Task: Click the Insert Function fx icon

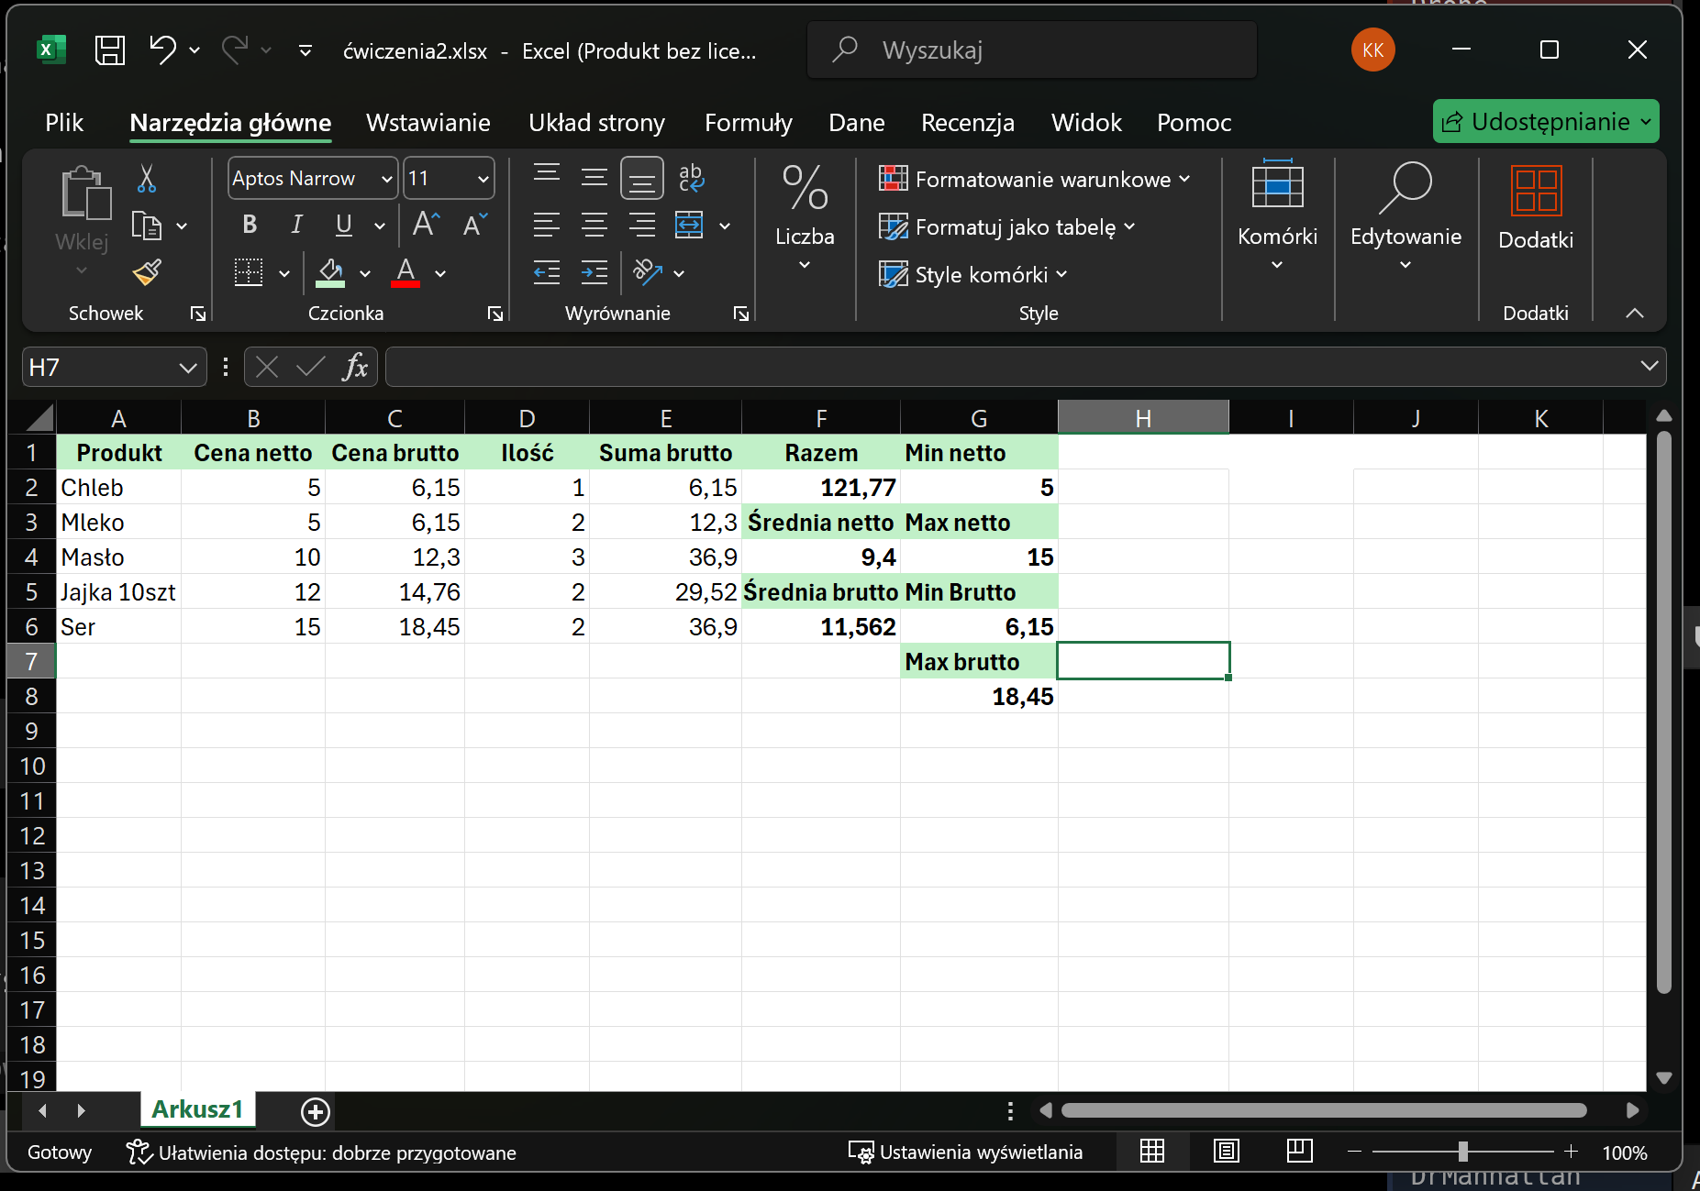Action: (x=355, y=368)
